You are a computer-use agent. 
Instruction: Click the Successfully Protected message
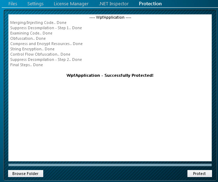tap(110, 75)
